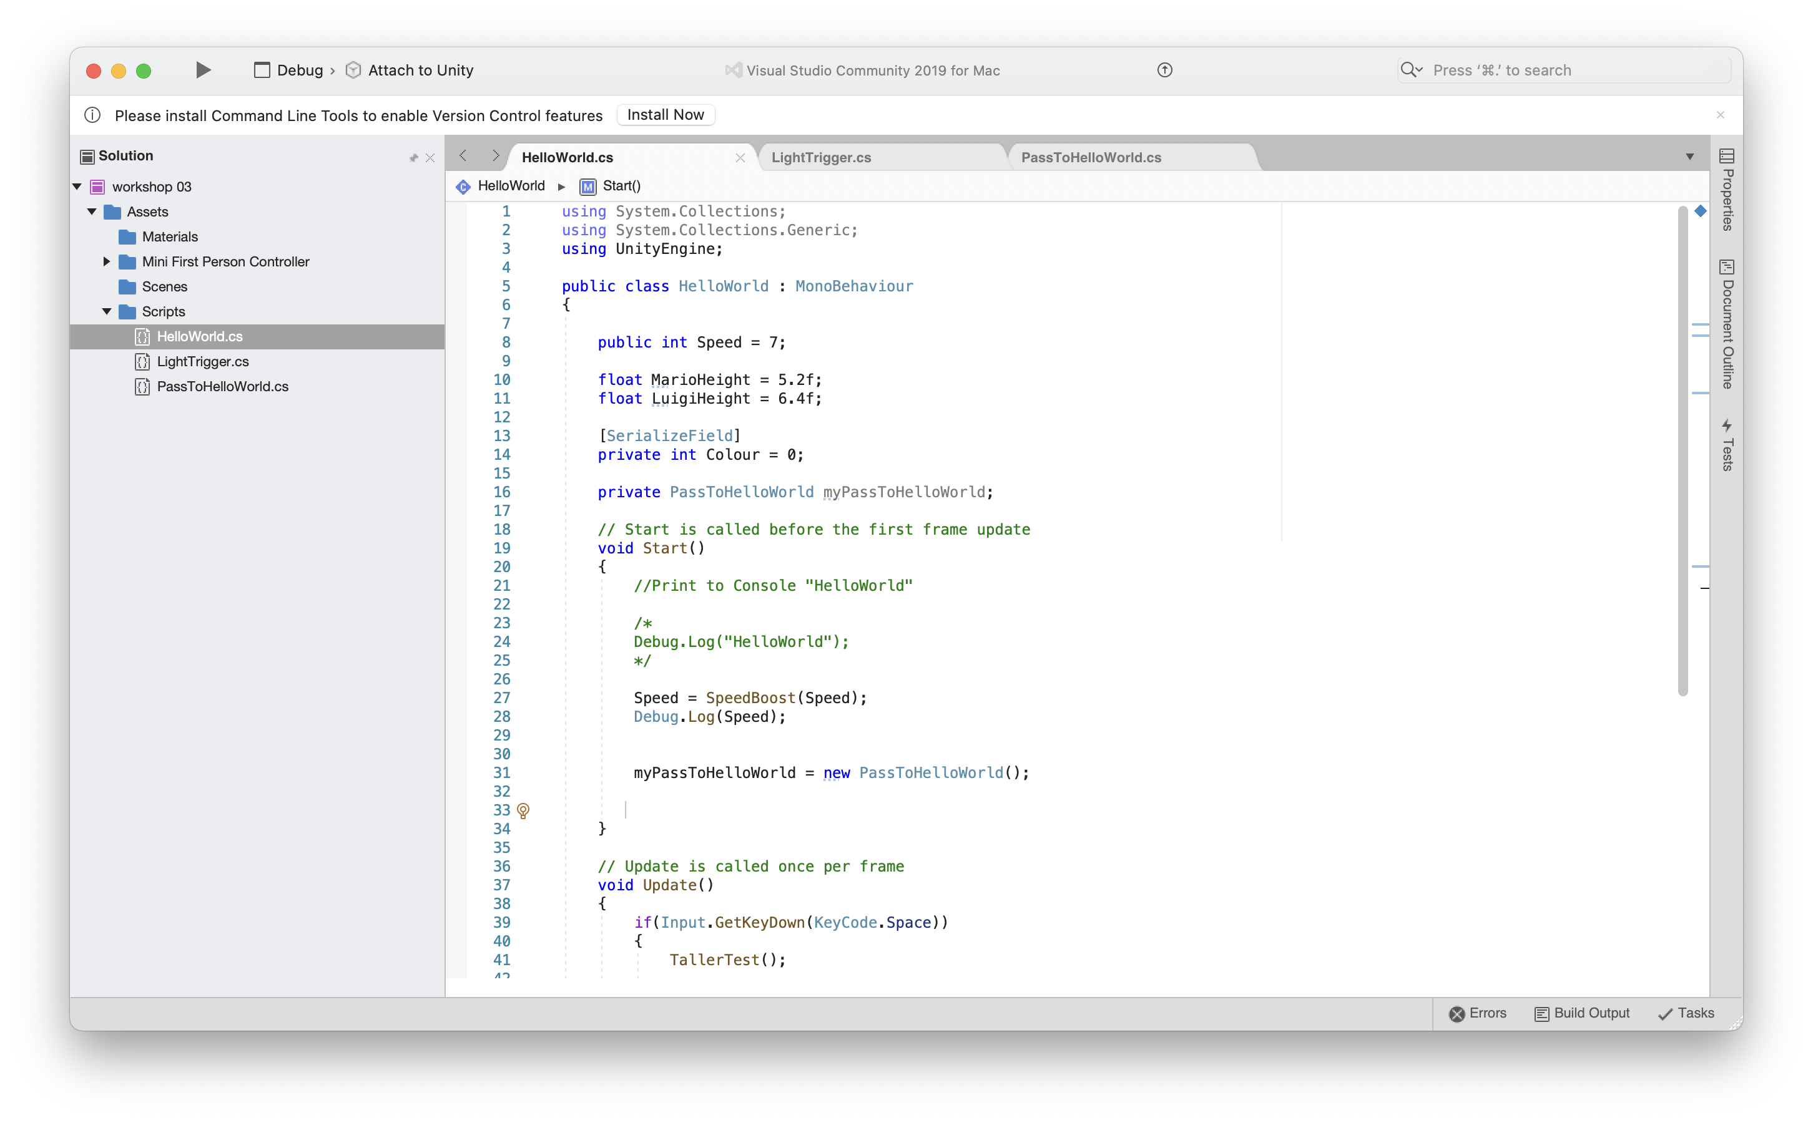Click the Run play button
Viewport: 1813px width, 1123px height.
(203, 70)
